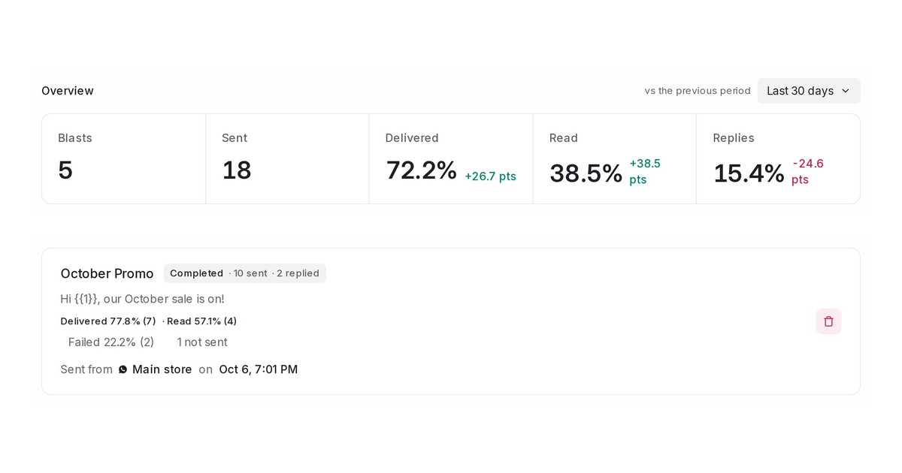This screenshot has height=473, width=902.
Task: Click the Failed 22.2% (2) label
Action: [x=111, y=342]
